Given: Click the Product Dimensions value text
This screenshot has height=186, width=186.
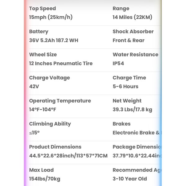Looking at the screenshot, I should tap(68, 156).
